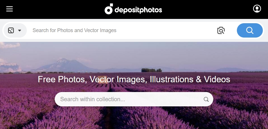Image resolution: width=268 pixels, height=129 pixels.
Task: Click the image type icon in search bar
Action: 11,30
